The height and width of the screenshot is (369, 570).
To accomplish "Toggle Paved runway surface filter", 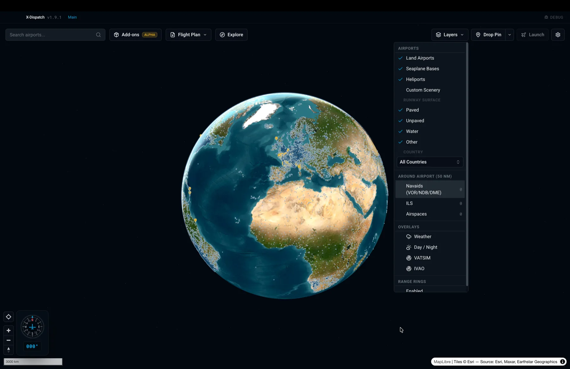I will [x=430, y=110].
